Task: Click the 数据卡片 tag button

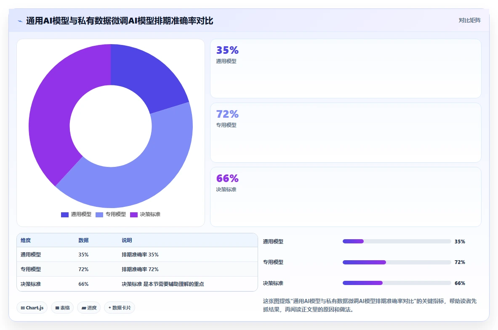Action: click(120, 308)
